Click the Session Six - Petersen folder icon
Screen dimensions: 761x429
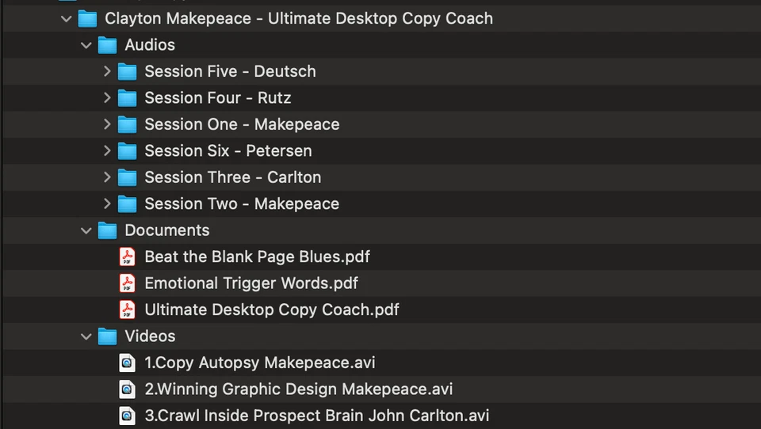(127, 151)
